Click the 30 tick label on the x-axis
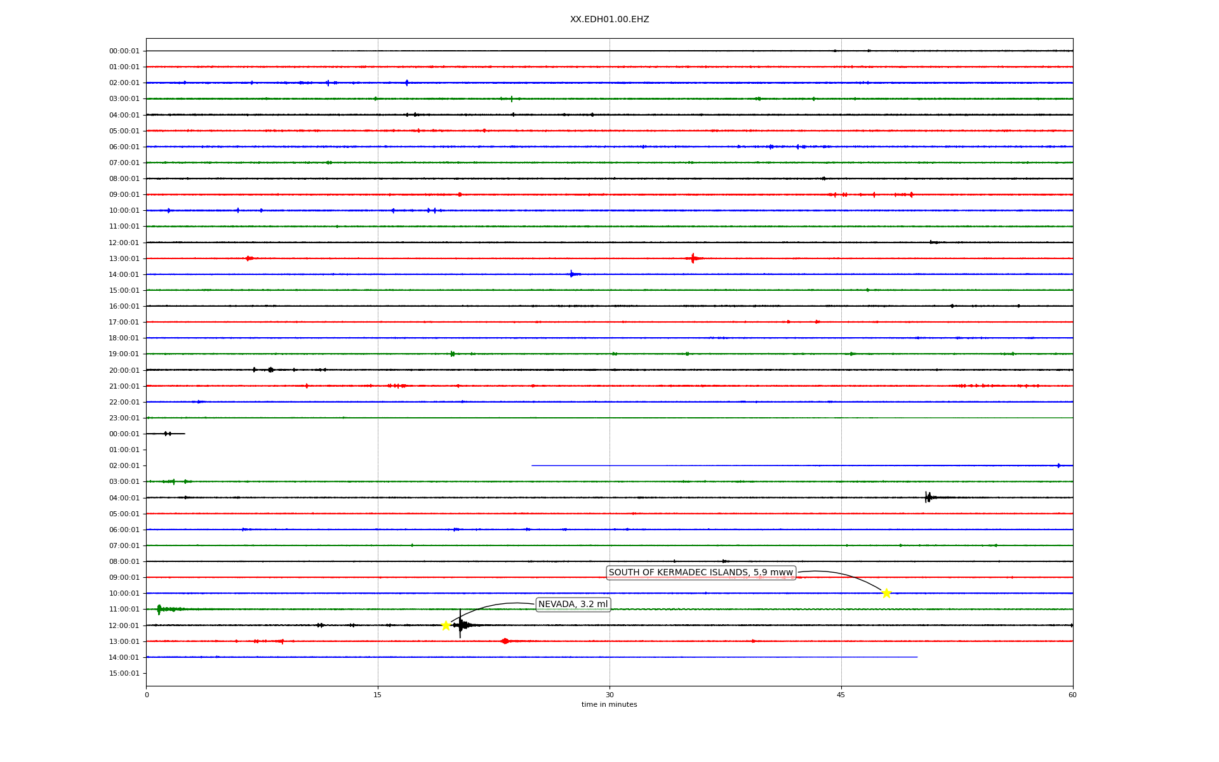Screen dimensions: 1219x762 pos(609,695)
